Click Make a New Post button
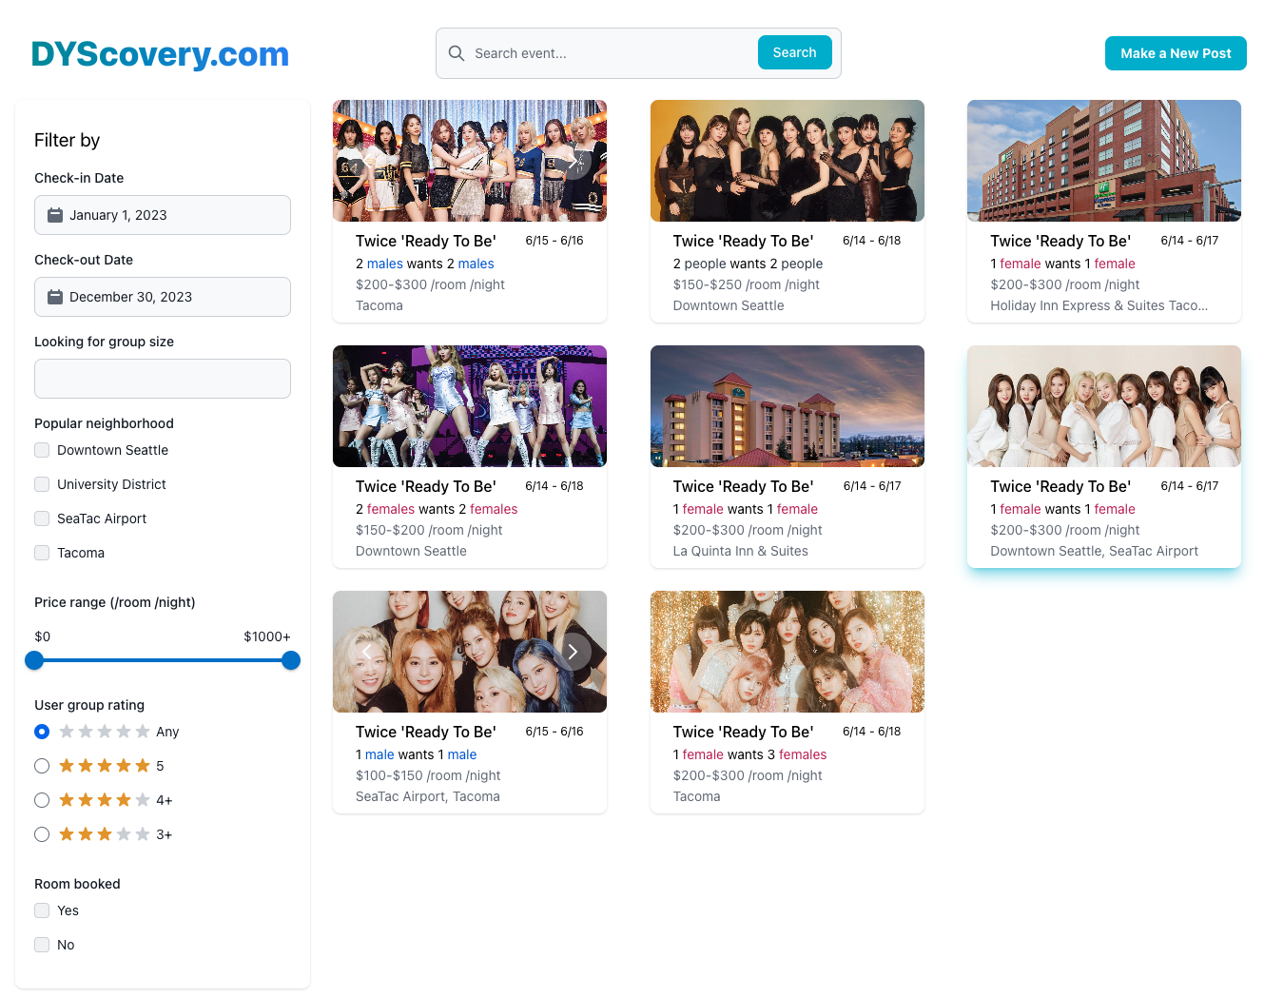 coord(1176,53)
